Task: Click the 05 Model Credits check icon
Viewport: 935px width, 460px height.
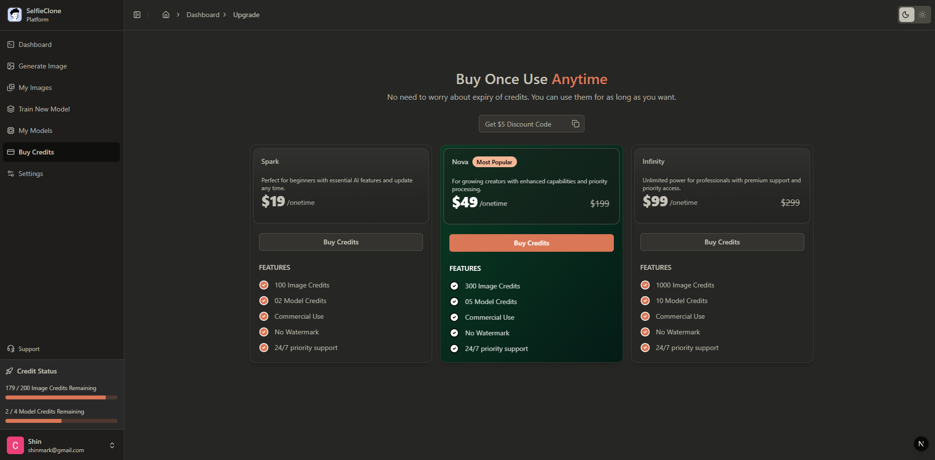Action: (x=454, y=302)
